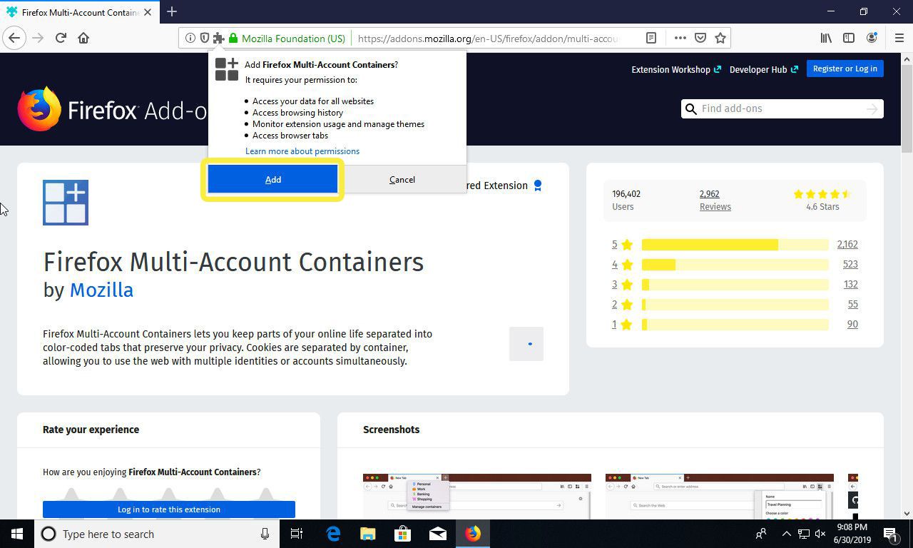Open Windows Start menu
Screen dimensions: 913x548
[16, 534]
